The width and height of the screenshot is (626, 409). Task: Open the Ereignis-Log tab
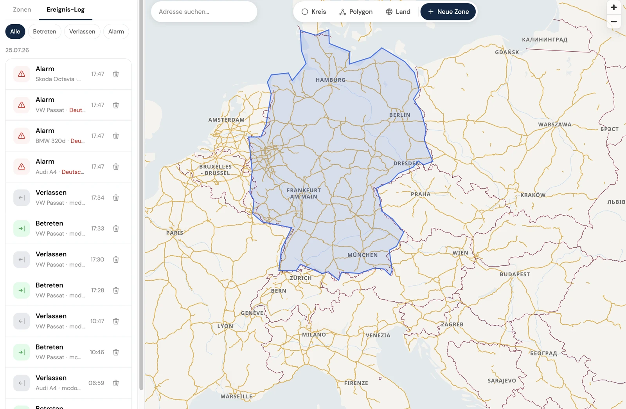point(65,9)
